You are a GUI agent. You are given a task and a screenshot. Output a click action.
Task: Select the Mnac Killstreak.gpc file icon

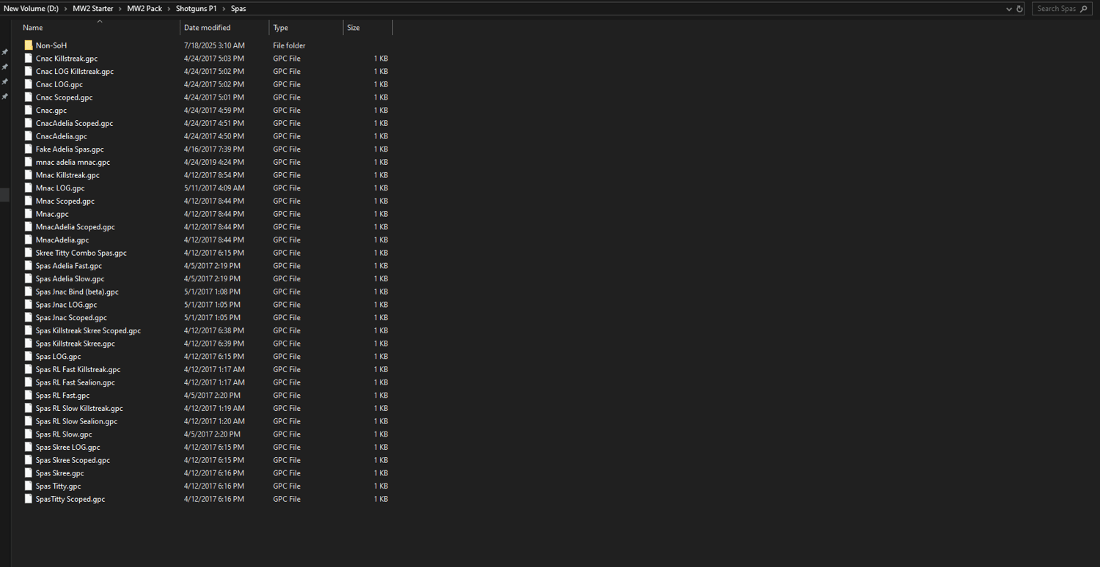point(29,175)
